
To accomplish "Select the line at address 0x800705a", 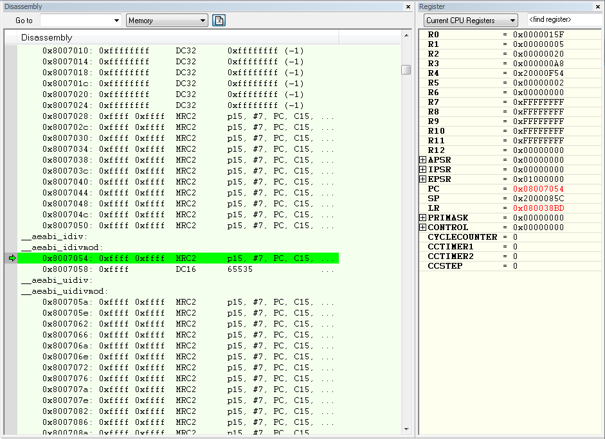I will 178,301.
